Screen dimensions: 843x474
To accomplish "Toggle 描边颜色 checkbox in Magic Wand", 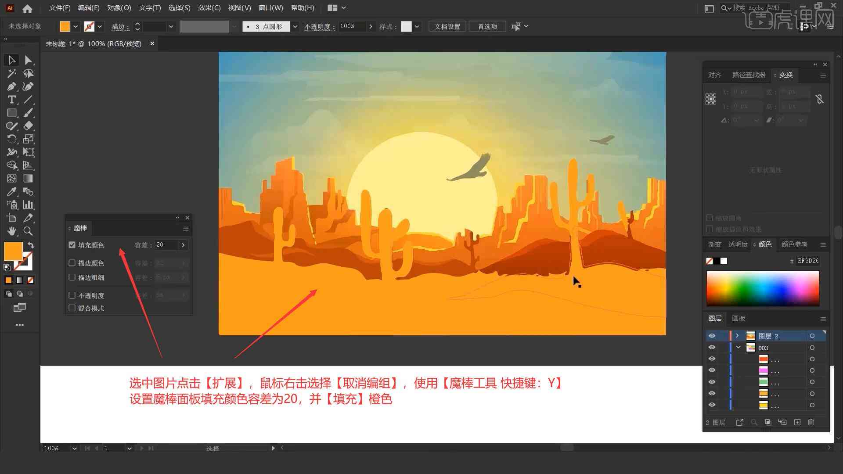I will point(72,263).
